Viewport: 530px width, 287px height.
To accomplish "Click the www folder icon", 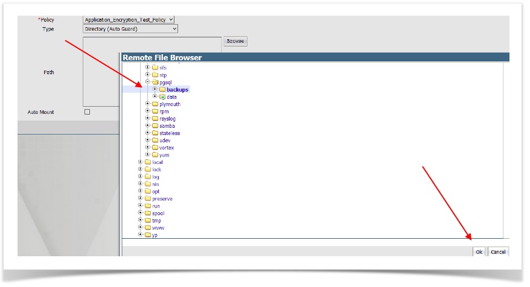I will [148, 227].
